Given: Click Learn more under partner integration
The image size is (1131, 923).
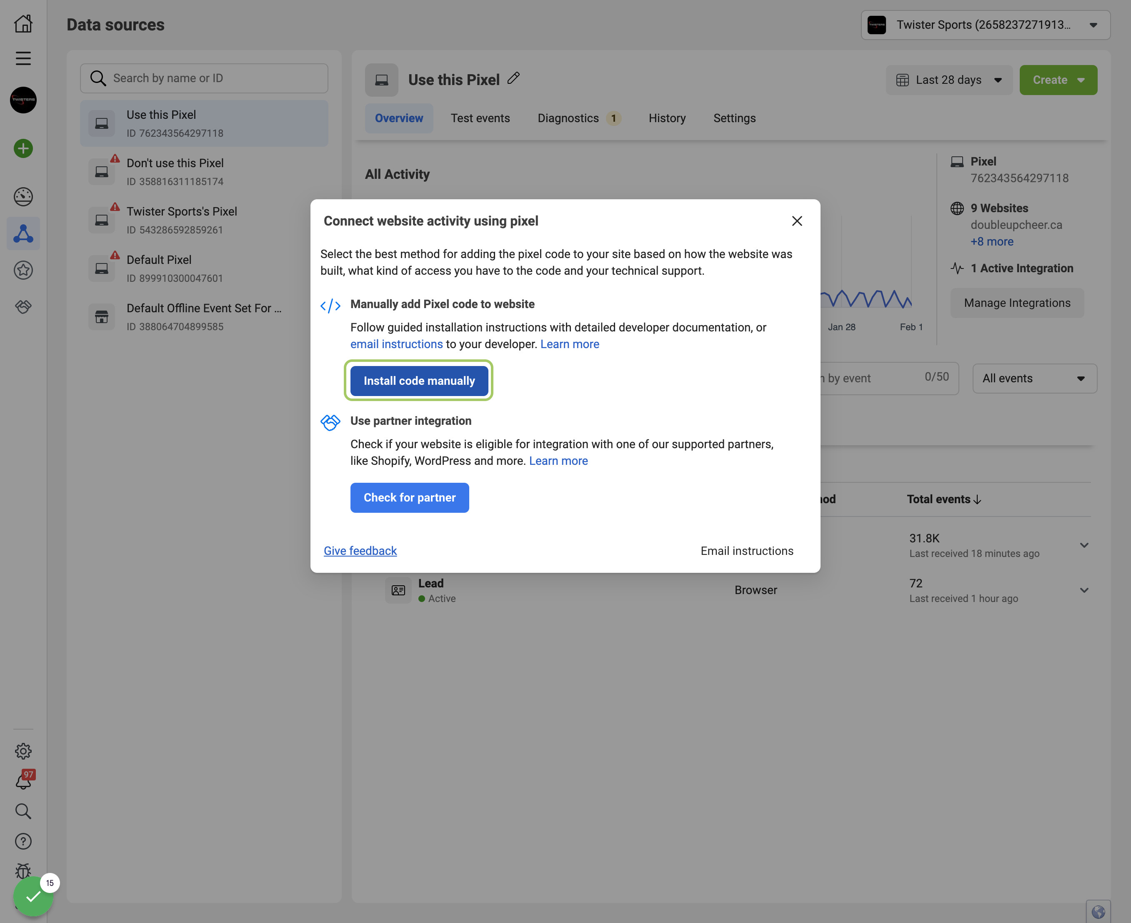Looking at the screenshot, I should point(558,460).
